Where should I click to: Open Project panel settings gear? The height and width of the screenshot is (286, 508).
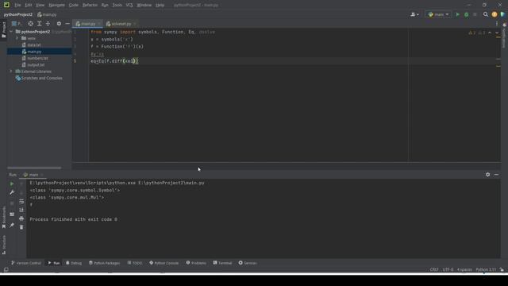point(59,24)
